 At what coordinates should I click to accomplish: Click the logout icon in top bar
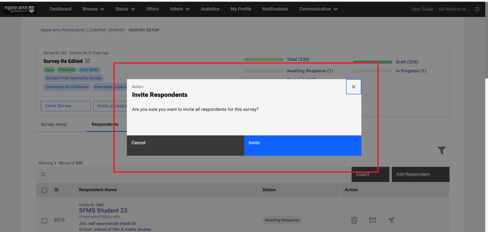point(477,9)
